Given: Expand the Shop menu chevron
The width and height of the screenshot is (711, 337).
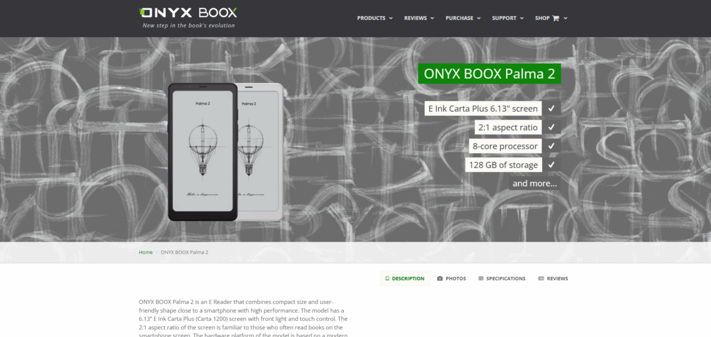Looking at the screenshot, I should (565, 18).
